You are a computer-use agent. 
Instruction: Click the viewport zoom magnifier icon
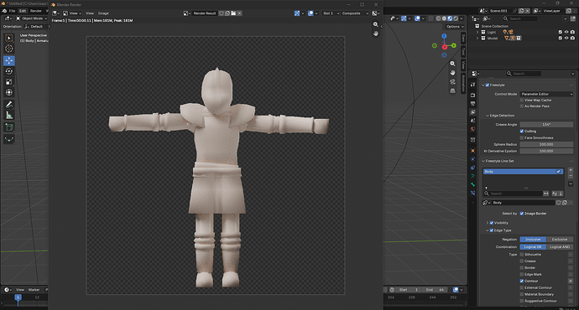click(452, 64)
